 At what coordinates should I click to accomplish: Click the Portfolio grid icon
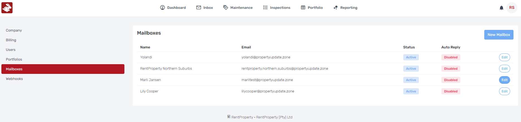[x=303, y=7]
